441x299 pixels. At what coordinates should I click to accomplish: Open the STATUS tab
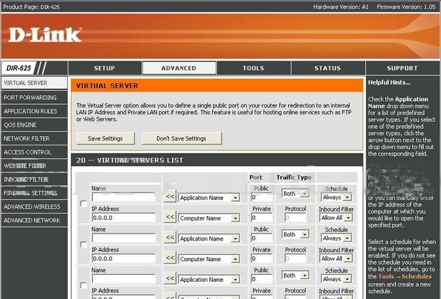pyautogui.click(x=328, y=68)
